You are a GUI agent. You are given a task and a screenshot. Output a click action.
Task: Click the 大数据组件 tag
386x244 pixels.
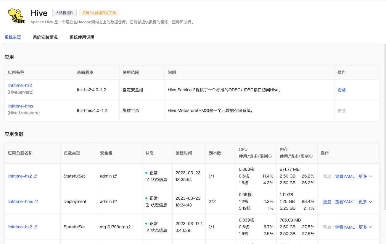tap(65, 13)
